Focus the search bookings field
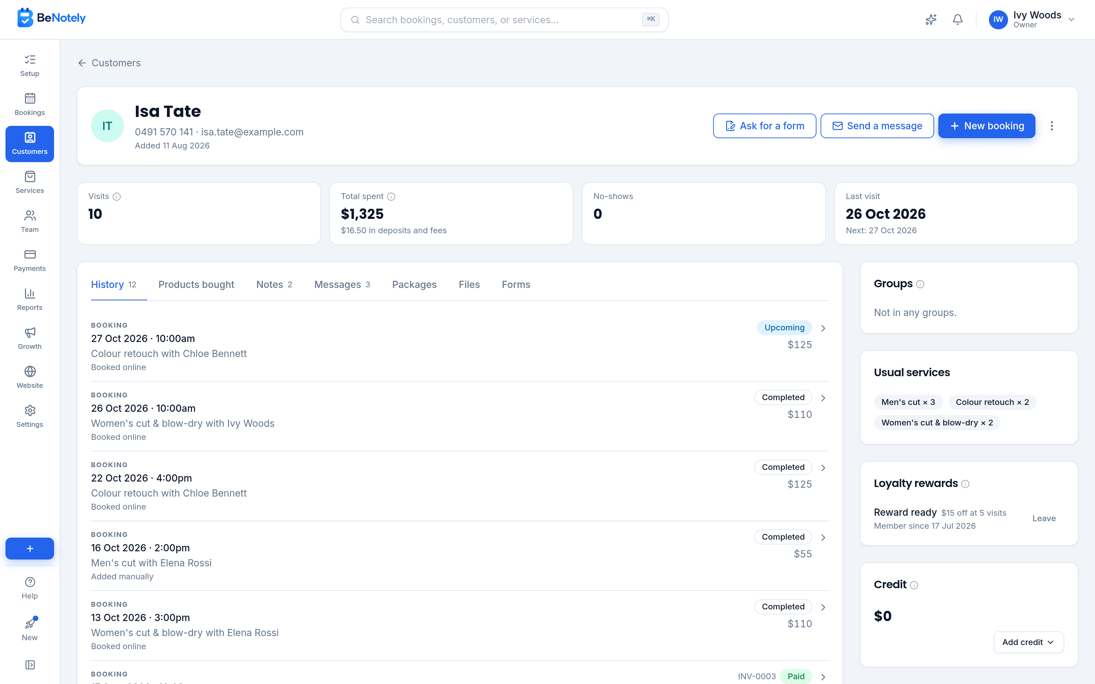Image resolution: width=1095 pixels, height=684 pixels. click(x=504, y=20)
